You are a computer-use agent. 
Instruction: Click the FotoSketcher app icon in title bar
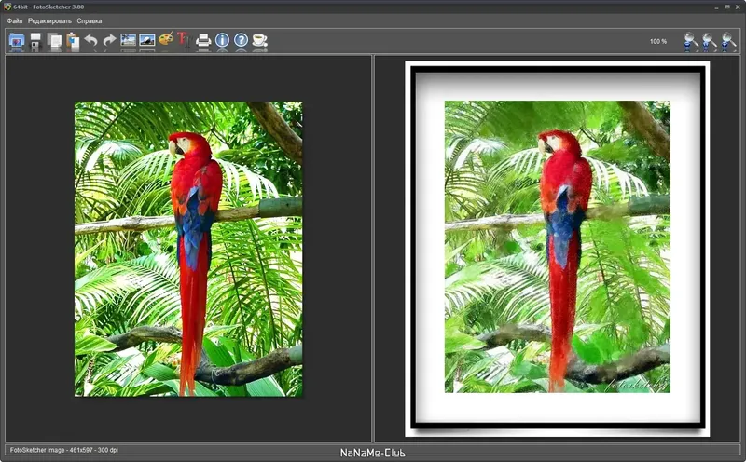(7, 7)
